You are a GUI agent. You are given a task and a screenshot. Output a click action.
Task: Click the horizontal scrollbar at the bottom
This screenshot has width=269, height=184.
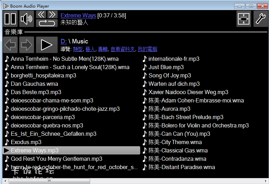coord(49,181)
